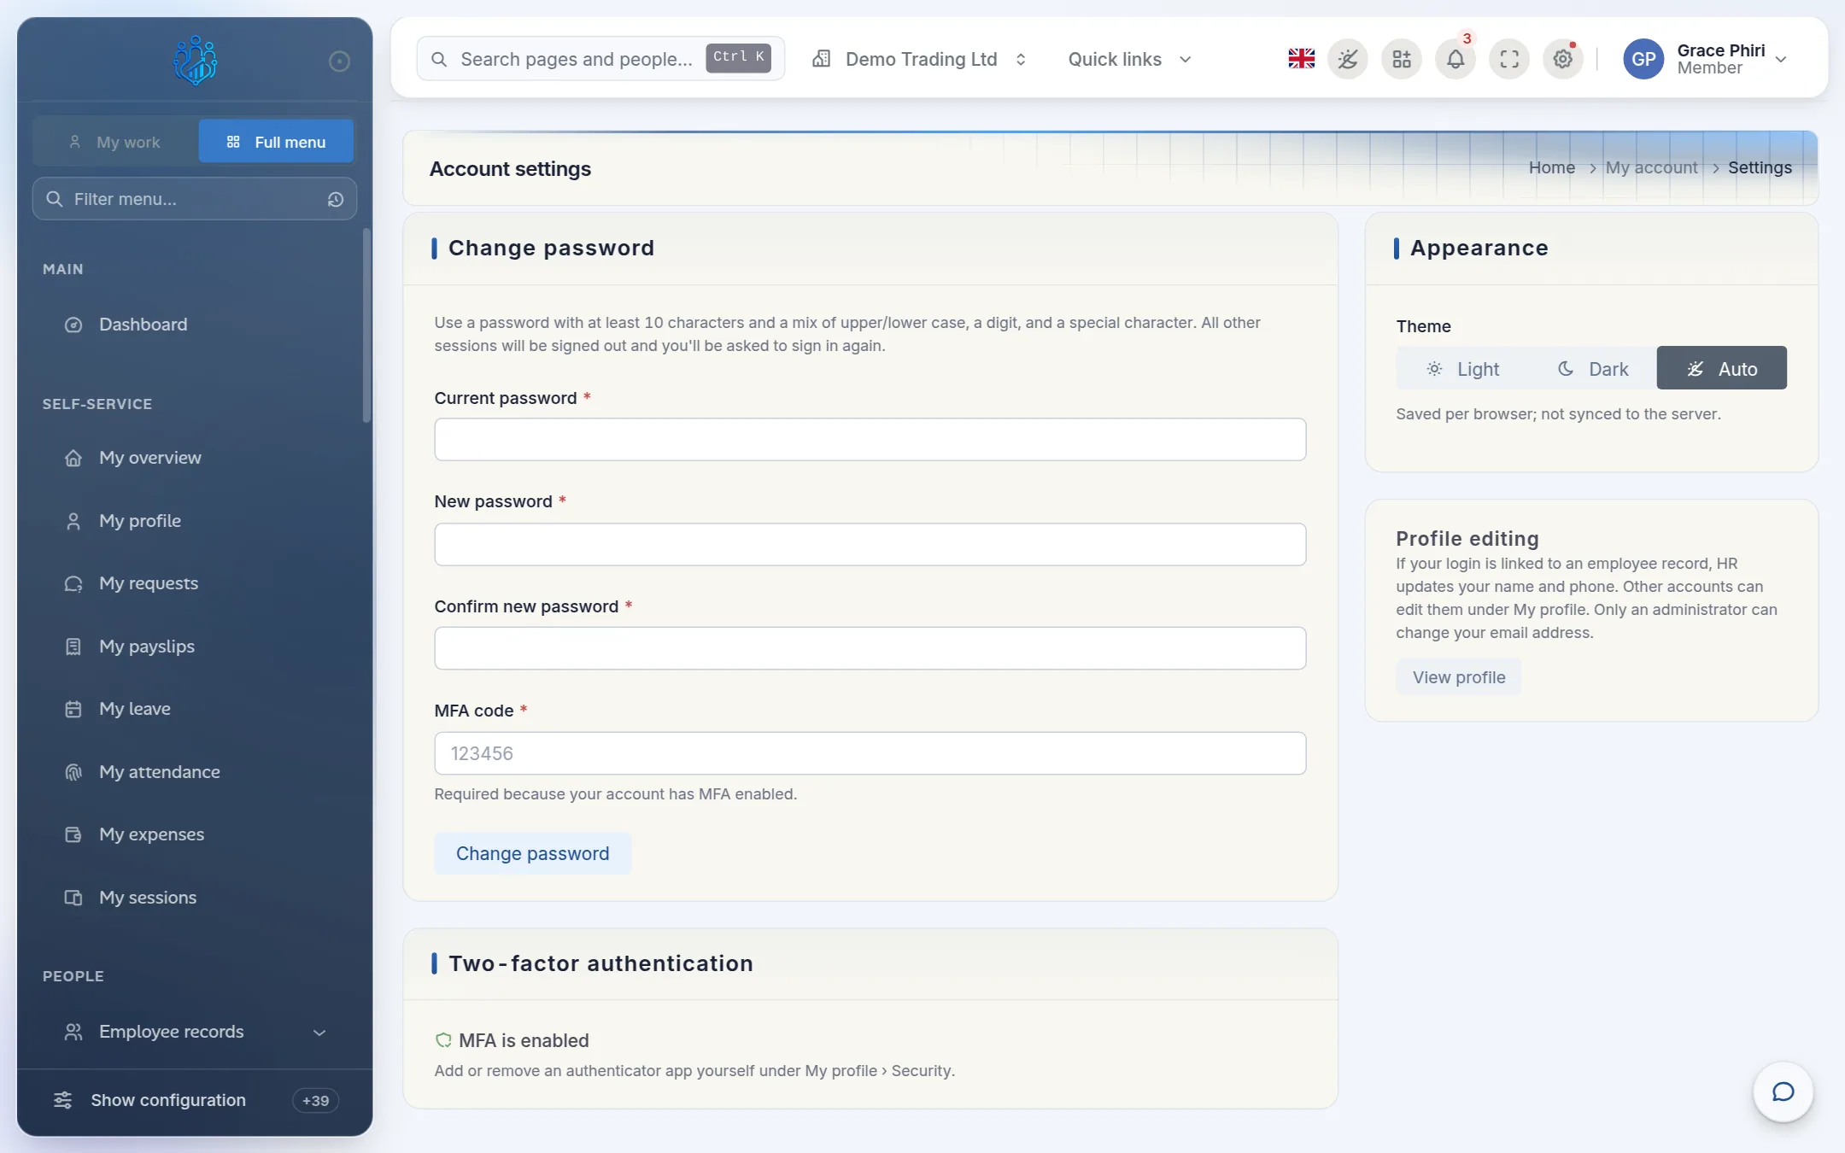The image size is (1845, 1153).
Task: Open My profile menu item
Action: click(x=195, y=521)
